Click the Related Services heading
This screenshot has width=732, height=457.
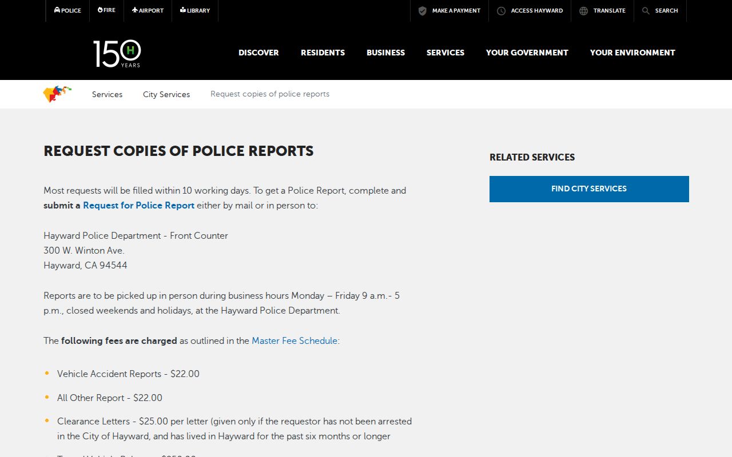pyautogui.click(x=532, y=157)
